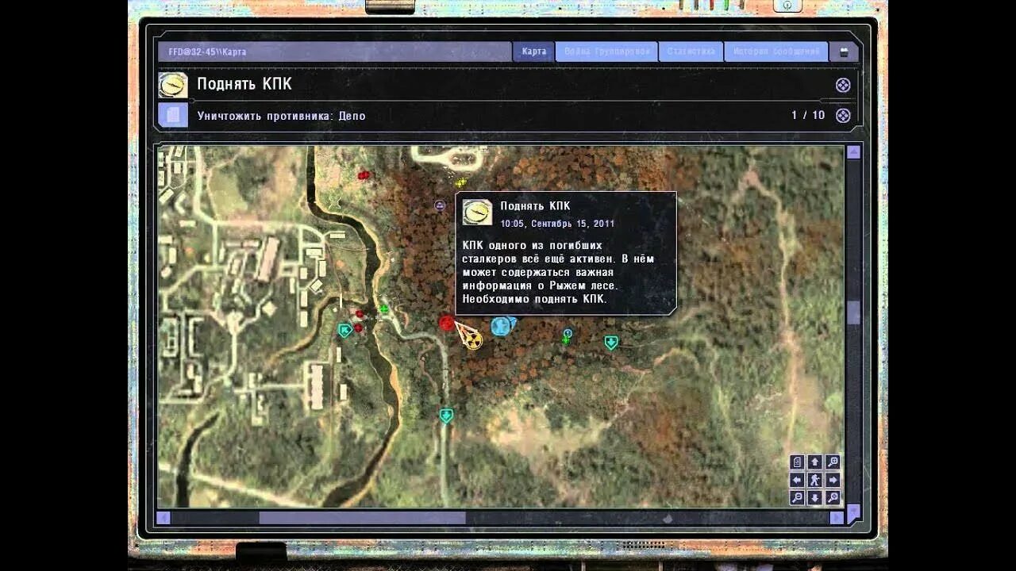Pan the map down with arrow button
The image size is (1016, 571).
[x=814, y=498]
